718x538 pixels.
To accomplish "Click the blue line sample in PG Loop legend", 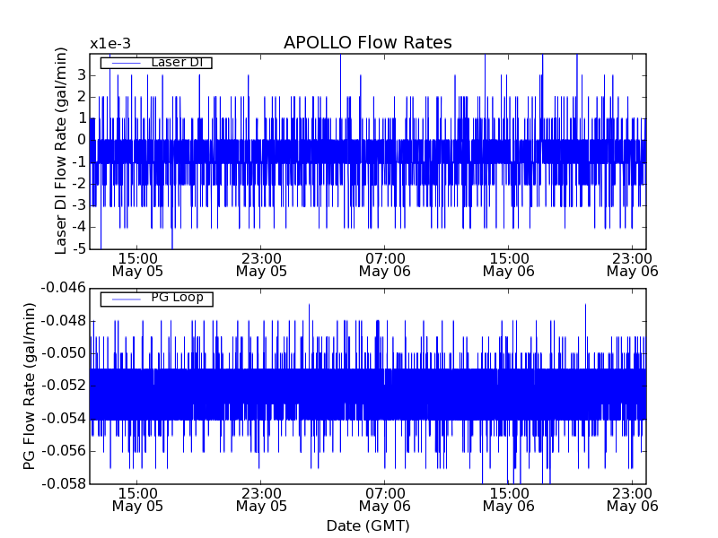I will pos(125,299).
